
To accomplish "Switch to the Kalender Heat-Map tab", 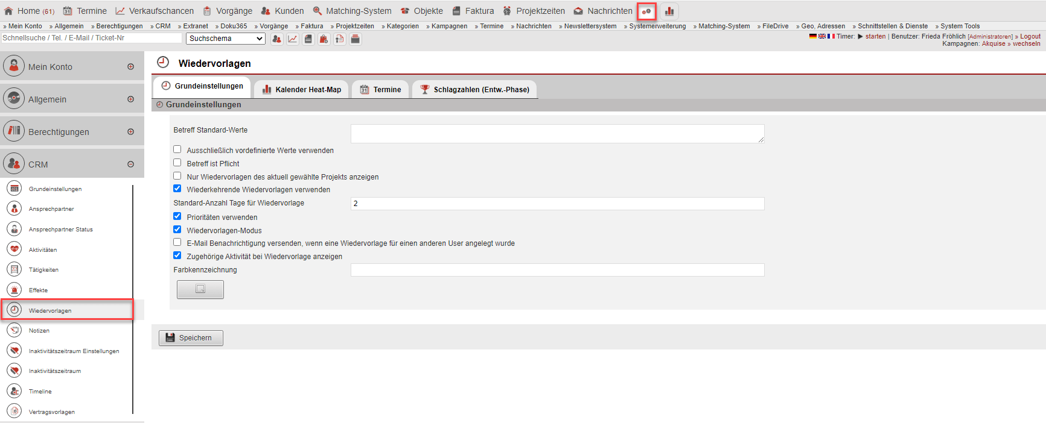I will [x=301, y=90].
